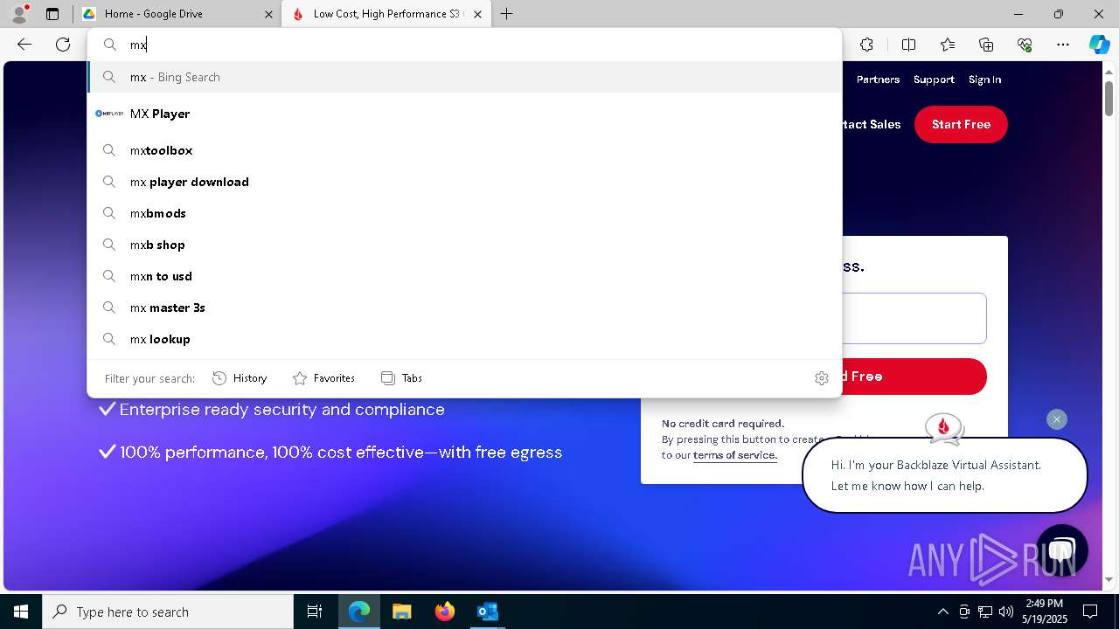Open address bar search settings gear
This screenshot has width=1119, height=629.
[822, 378]
